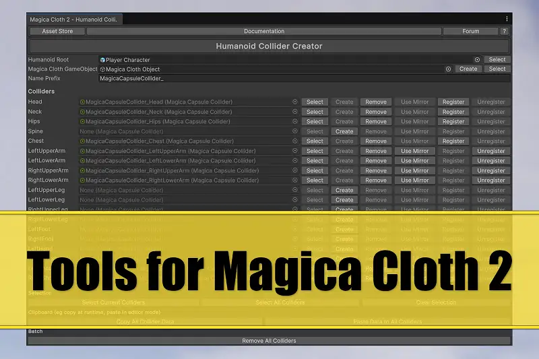Click Create for Magica Cloth GameObject
Image resolution: width=539 pixels, height=359 pixels.
tap(468, 69)
